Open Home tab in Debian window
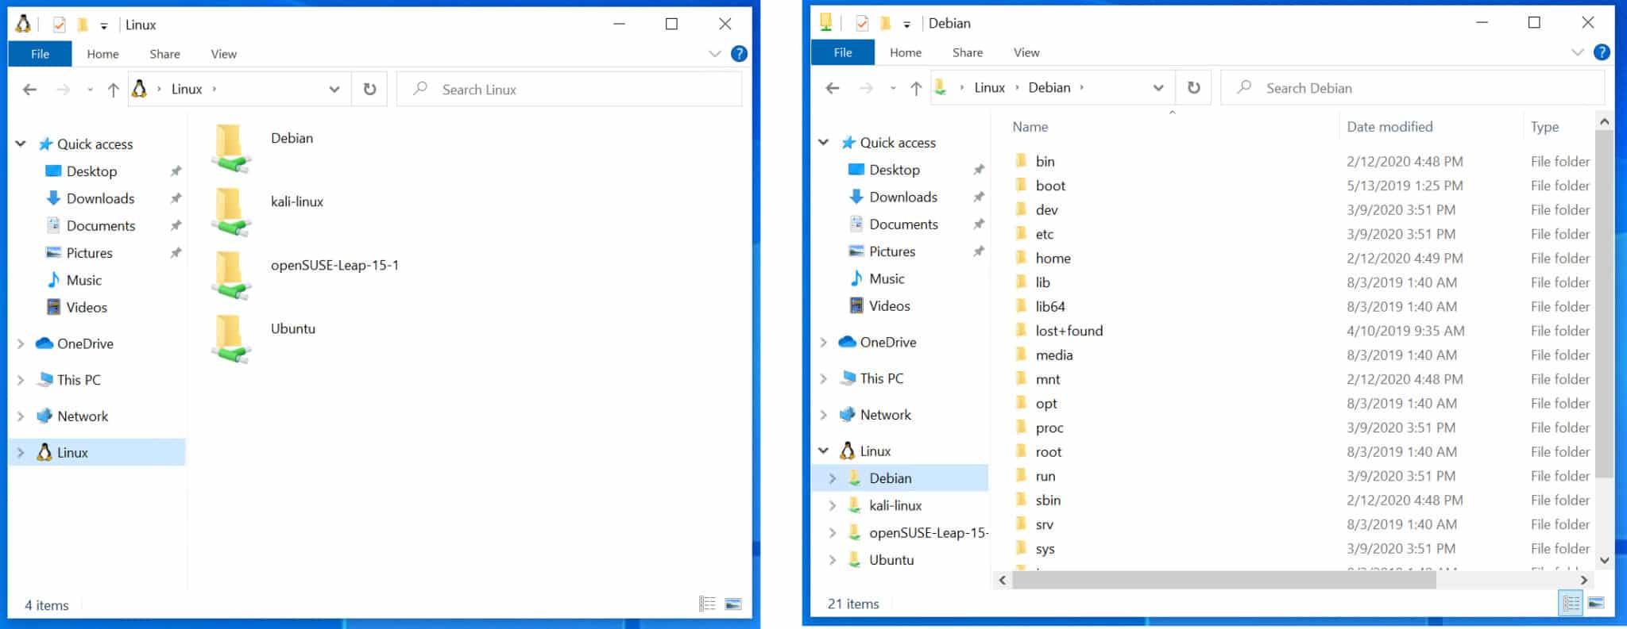This screenshot has height=629, width=1627. pyautogui.click(x=906, y=52)
